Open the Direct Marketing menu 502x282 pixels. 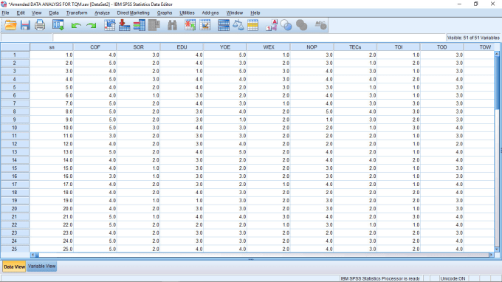pyautogui.click(x=133, y=13)
